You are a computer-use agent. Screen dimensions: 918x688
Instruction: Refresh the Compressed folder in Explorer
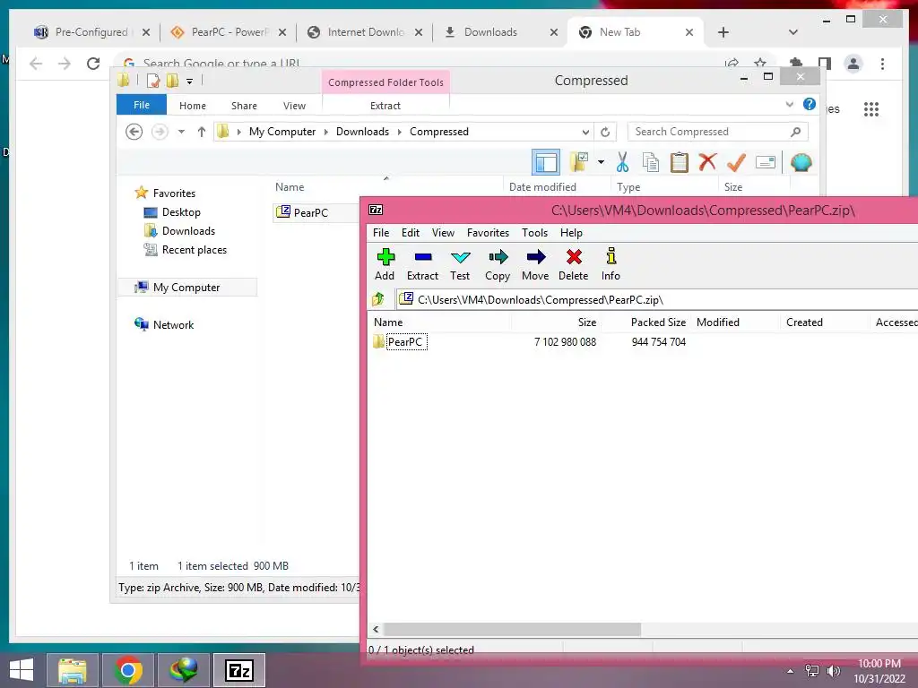[x=605, y=133]
